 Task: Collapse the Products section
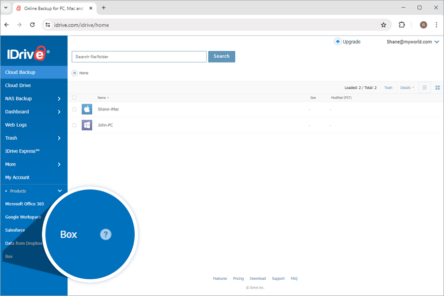click(60, 191)
